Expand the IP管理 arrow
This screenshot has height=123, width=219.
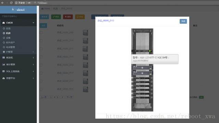click(x=33, y=52)
